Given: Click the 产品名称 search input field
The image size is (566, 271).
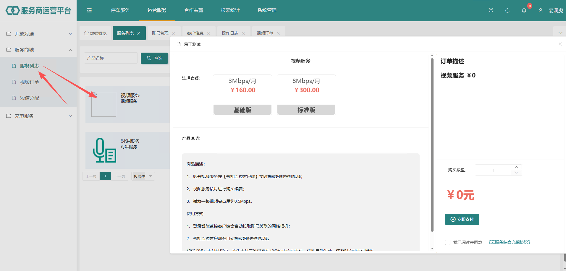Looking at the screenshot, I should [x=111, y=58].
